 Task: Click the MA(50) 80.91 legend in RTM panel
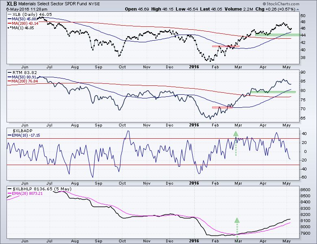click(22, 77)
